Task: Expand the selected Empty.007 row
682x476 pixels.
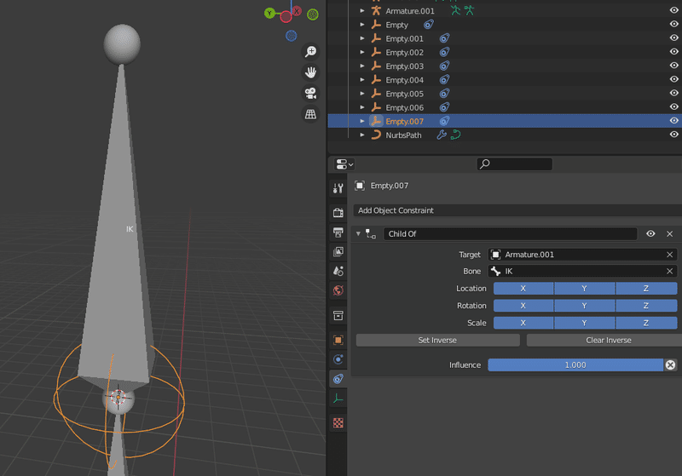Action: [361, 121]
